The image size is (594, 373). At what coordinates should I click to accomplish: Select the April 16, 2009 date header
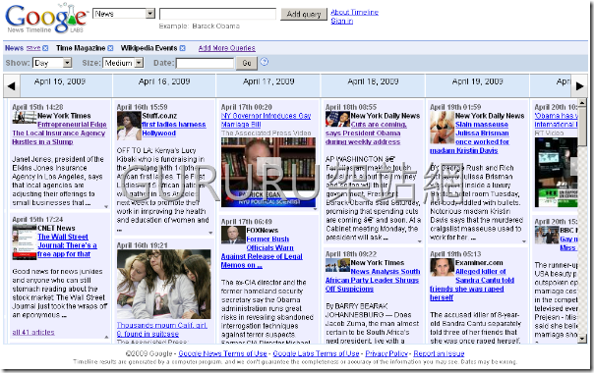164,81
